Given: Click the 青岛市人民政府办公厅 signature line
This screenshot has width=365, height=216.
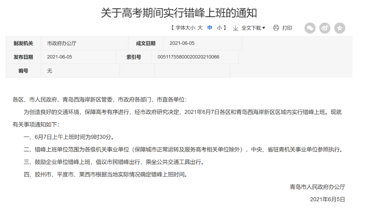Looking at the screenshot, I should click(317, 187).
